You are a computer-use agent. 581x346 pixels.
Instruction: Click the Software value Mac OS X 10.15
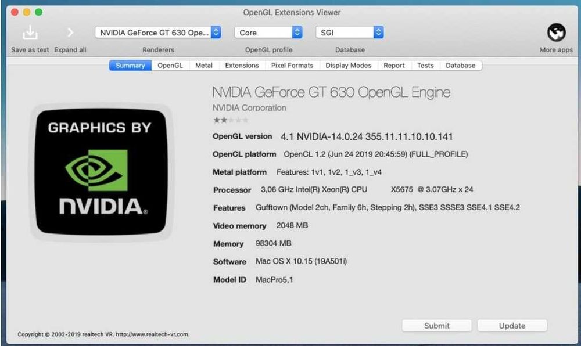tap(301, 261)
